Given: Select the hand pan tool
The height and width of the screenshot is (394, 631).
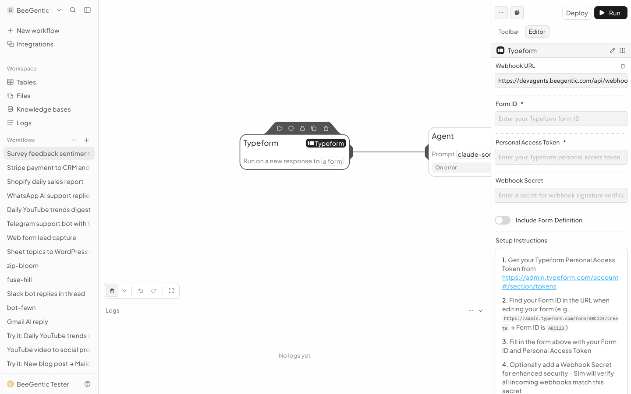Looking at the screenshot, I should (112, 291).
